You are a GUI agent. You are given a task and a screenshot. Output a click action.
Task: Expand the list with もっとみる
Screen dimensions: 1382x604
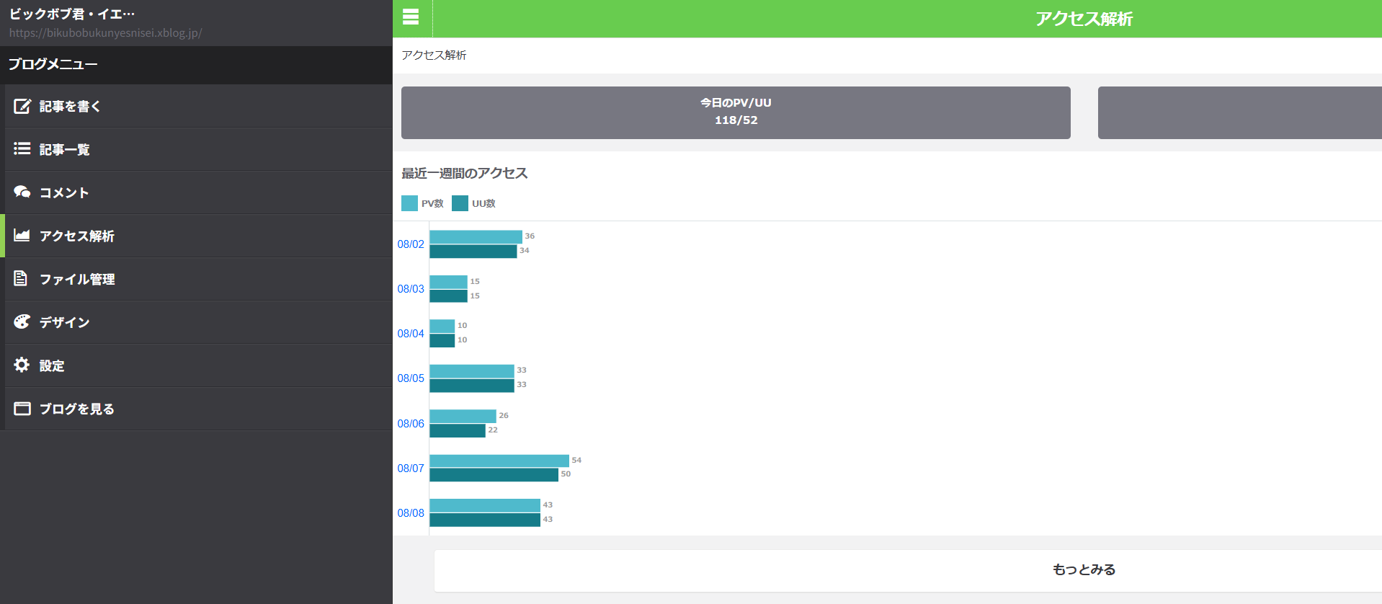pyautogui.click(x=1083, y=569)
